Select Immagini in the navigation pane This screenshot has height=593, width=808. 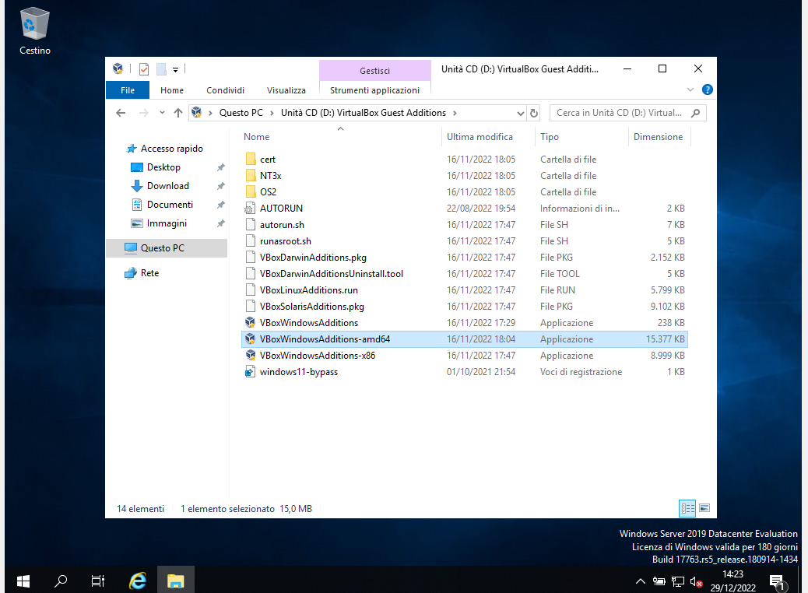[167, 223]
